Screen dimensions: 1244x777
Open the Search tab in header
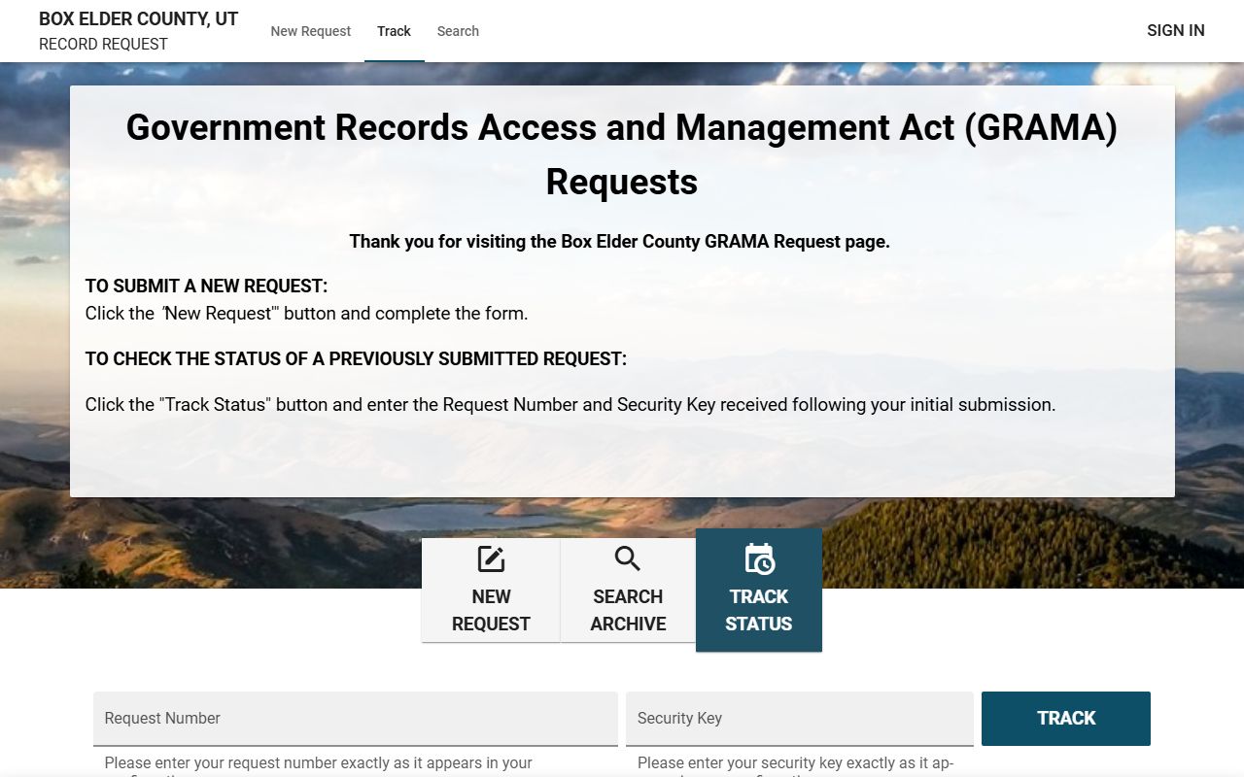tap(458, 31)
